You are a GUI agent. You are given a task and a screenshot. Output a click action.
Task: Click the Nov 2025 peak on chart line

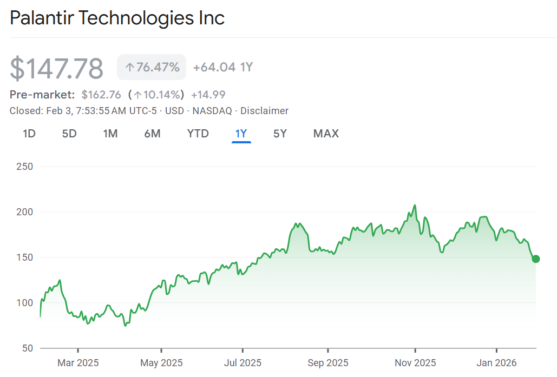coord(415,206)
